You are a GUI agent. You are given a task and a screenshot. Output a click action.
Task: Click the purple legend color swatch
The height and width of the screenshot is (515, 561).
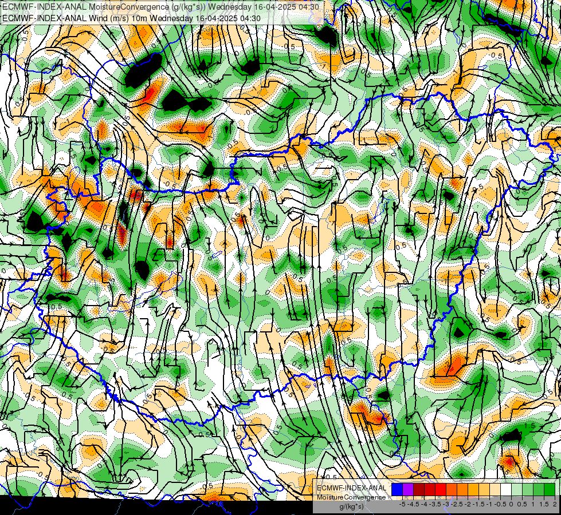[408, 489]
